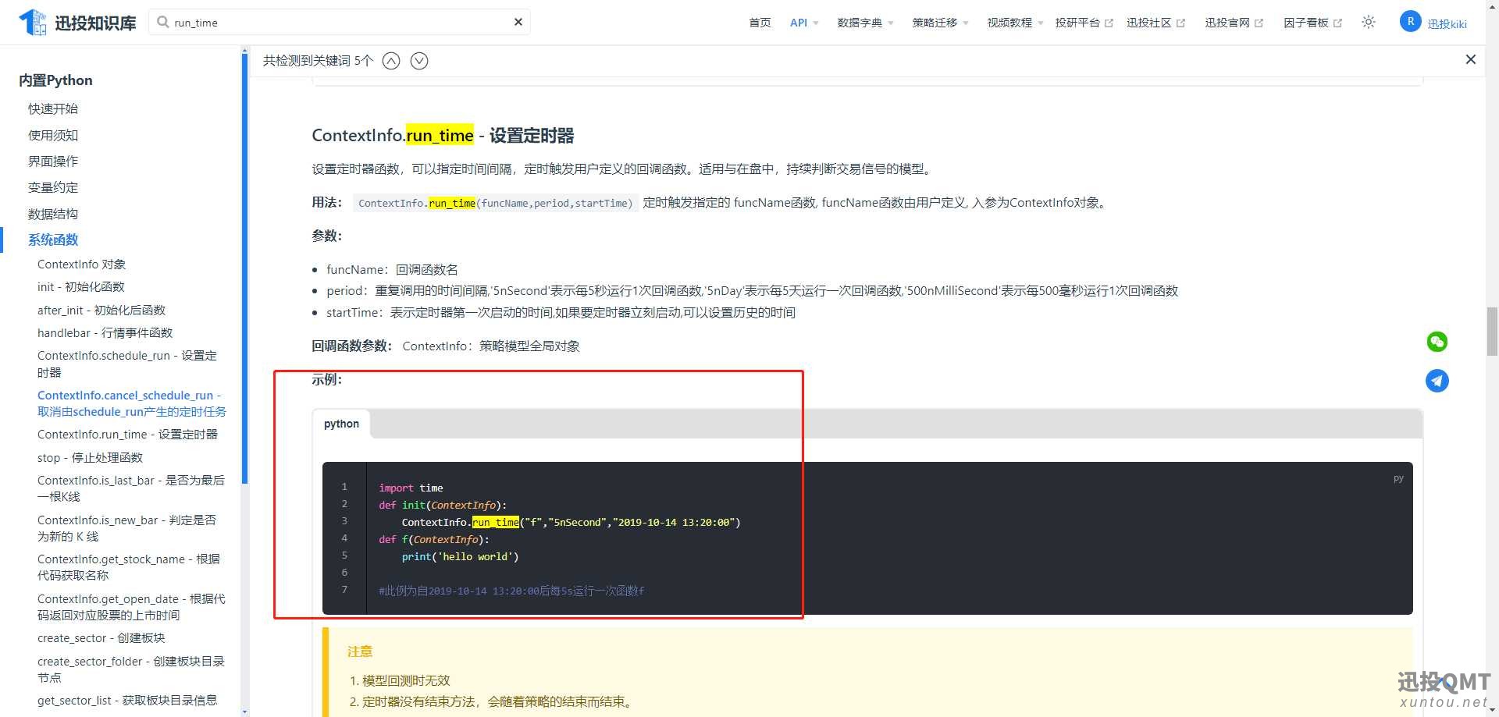1499x717 pixels.
Task: Select the python code tab
Action: coord(341,424)
